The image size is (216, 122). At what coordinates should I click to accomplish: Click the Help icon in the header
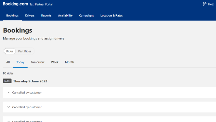(x=205, y=4)
